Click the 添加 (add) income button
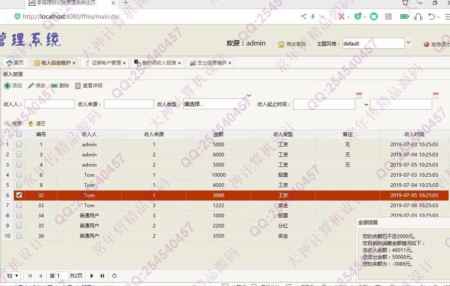Screen dimensions: 450x286 pos(13,86)
